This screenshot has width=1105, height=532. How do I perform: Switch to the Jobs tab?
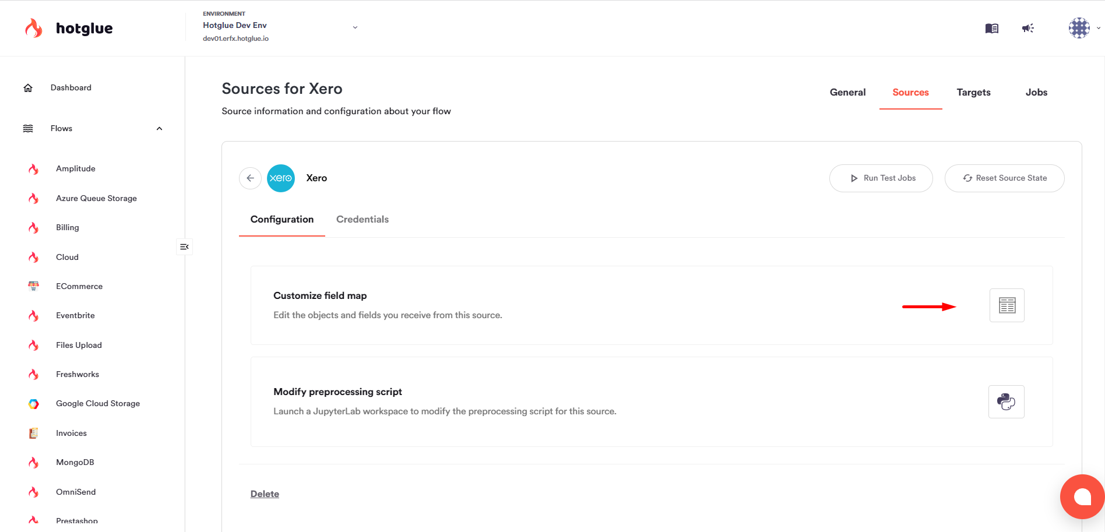click(x=1036, y=92)
